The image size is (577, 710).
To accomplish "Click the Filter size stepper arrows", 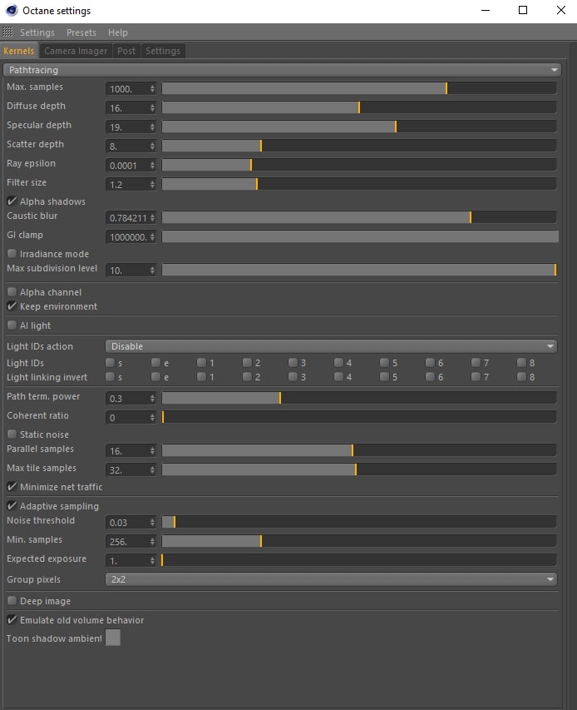I will (152, 184).
